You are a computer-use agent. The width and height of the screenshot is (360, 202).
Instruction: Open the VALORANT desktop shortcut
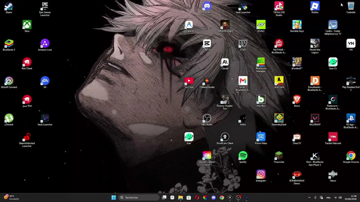(315, 120)
